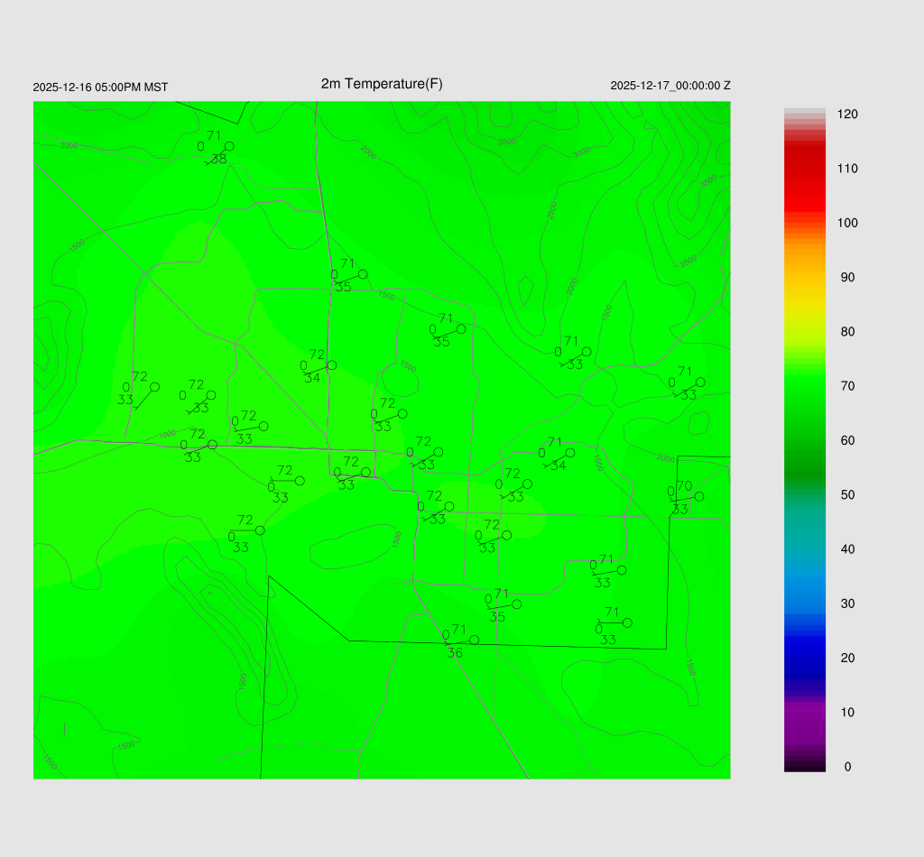Click the 3000 elevation contour label
The width and height of the screenshot is (924, 857).
581,152
